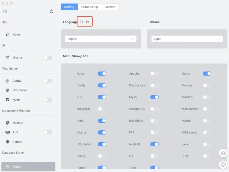Screen dimensions: 229x172
Task: Click the Nginx G icon in sidebar
Action: point(7,100)
